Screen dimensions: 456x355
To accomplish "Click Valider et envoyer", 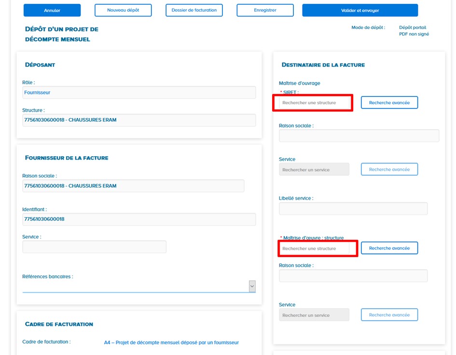I will coord(360,10).
